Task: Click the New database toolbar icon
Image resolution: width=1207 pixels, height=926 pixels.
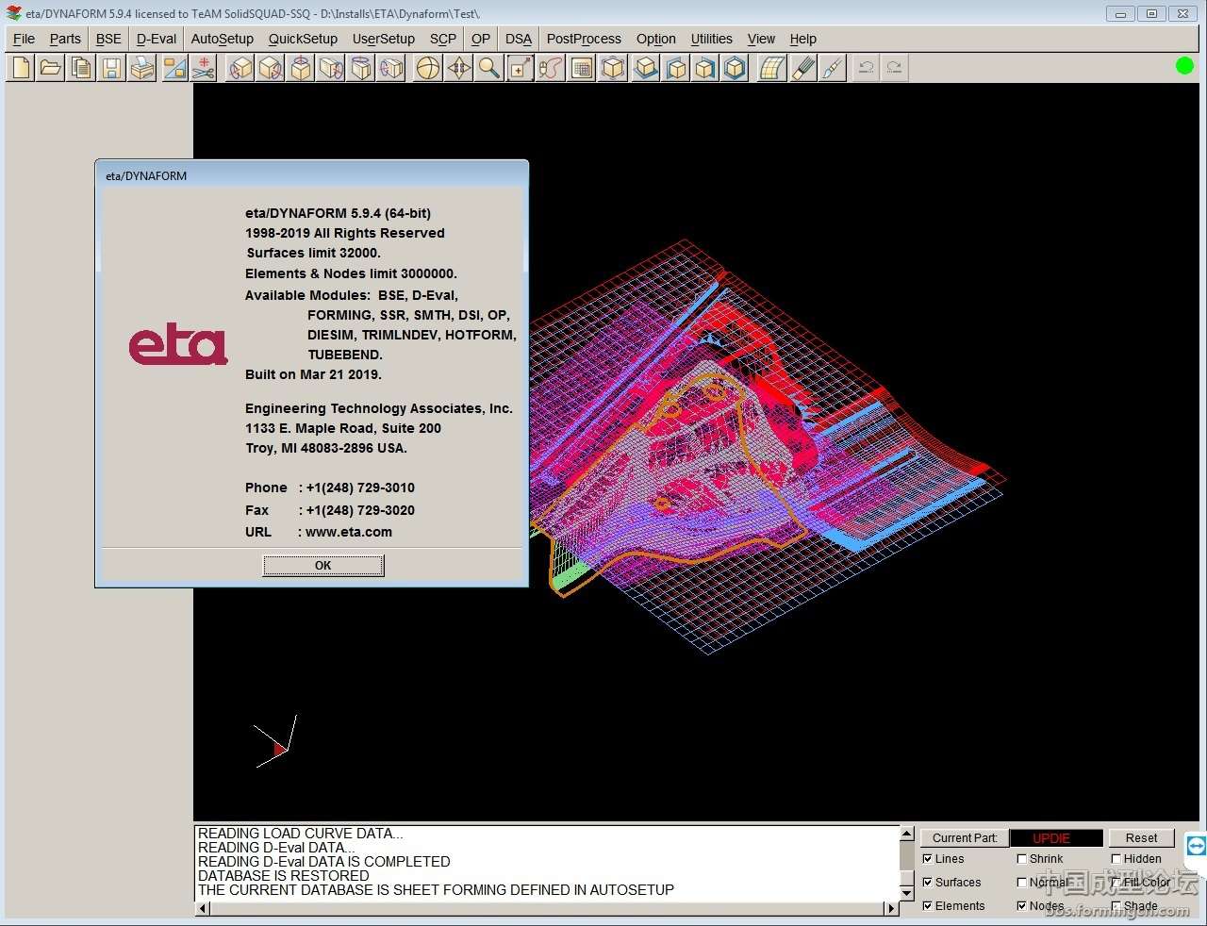Action: [21, 68]
